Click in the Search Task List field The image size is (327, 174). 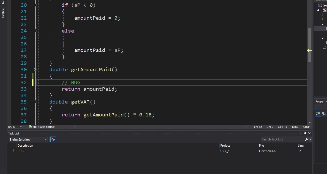point(282,139)
